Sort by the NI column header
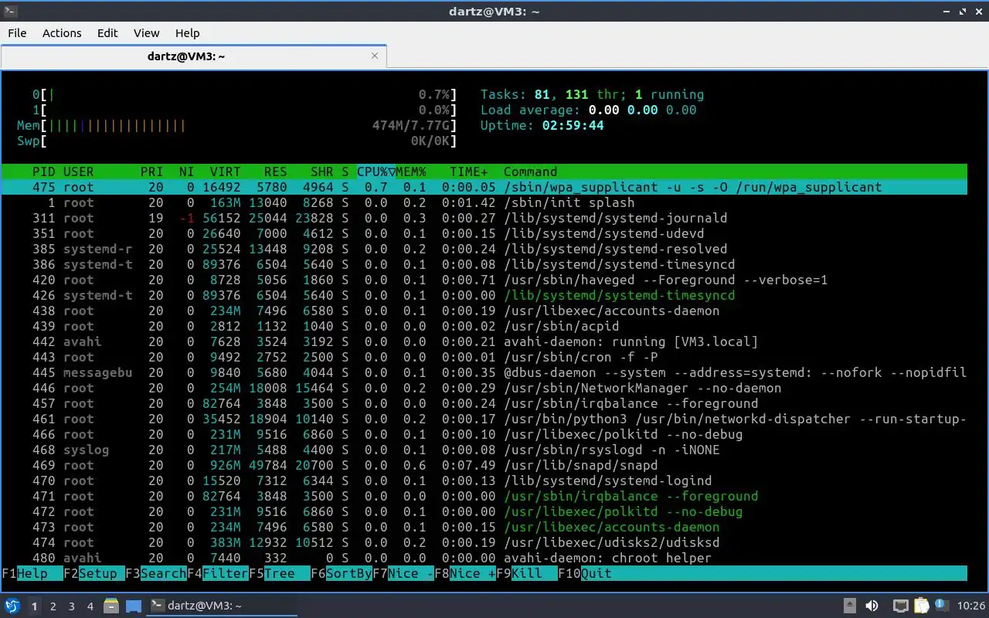Image resolution: width=989 pixels, height=618 pixels. 186,171
